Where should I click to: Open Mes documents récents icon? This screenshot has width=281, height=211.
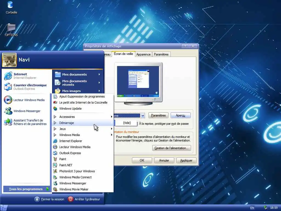58,83
